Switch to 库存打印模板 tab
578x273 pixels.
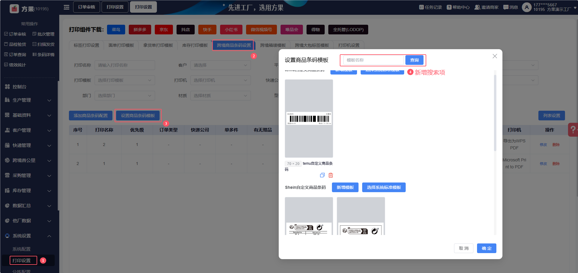click(x=195, y=45)
